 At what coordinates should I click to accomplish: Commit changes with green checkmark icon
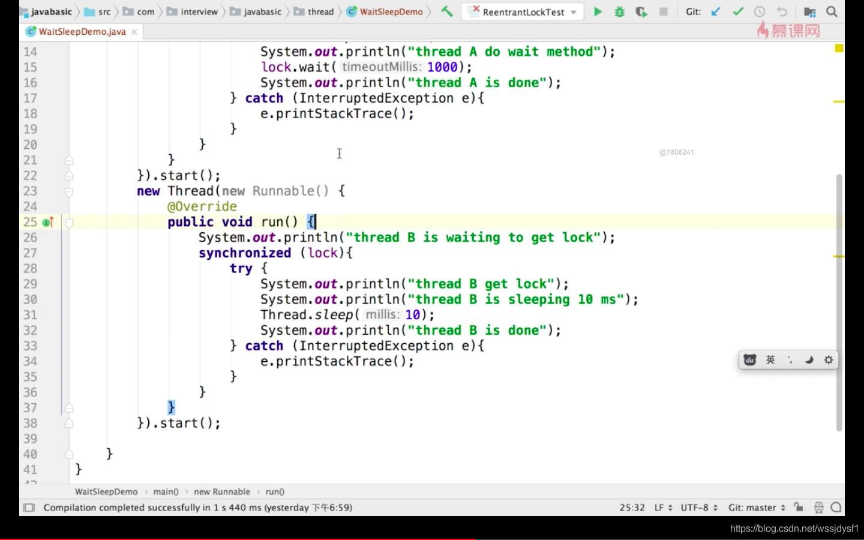[738, 11]
